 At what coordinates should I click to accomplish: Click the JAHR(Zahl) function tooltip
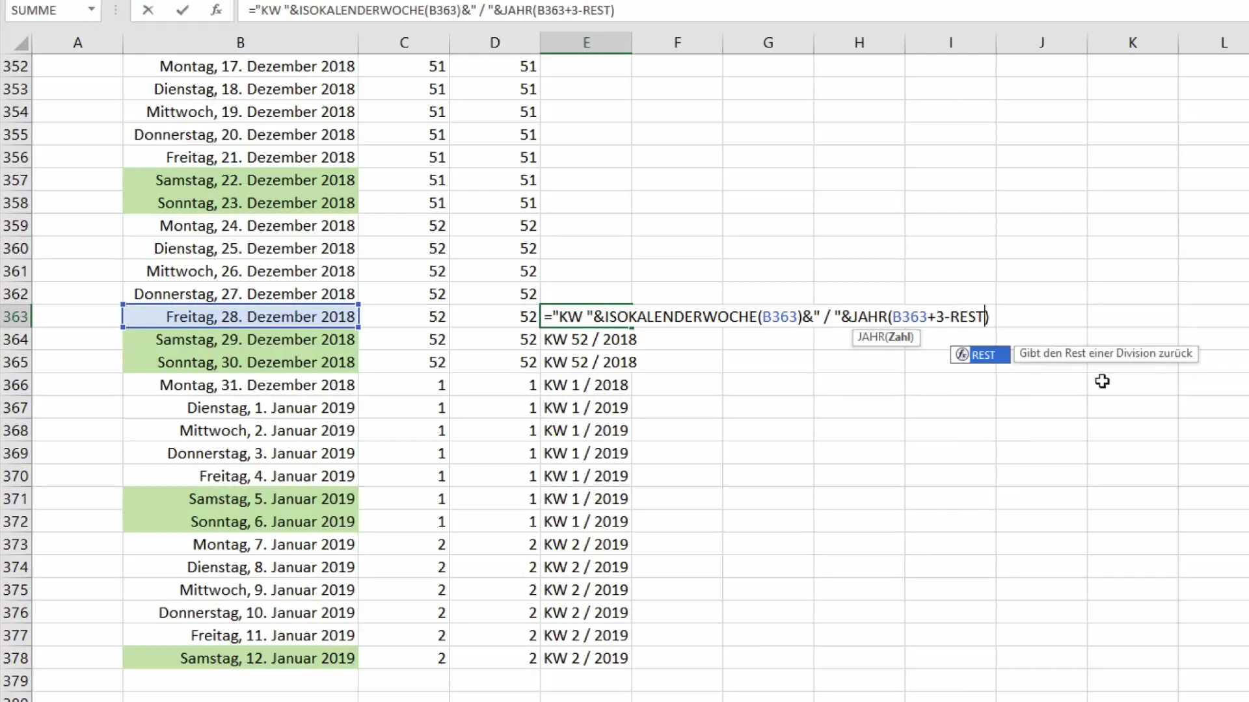(885, 337)
